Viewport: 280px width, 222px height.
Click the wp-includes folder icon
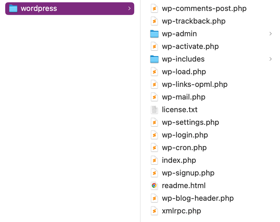pos(154,59)
